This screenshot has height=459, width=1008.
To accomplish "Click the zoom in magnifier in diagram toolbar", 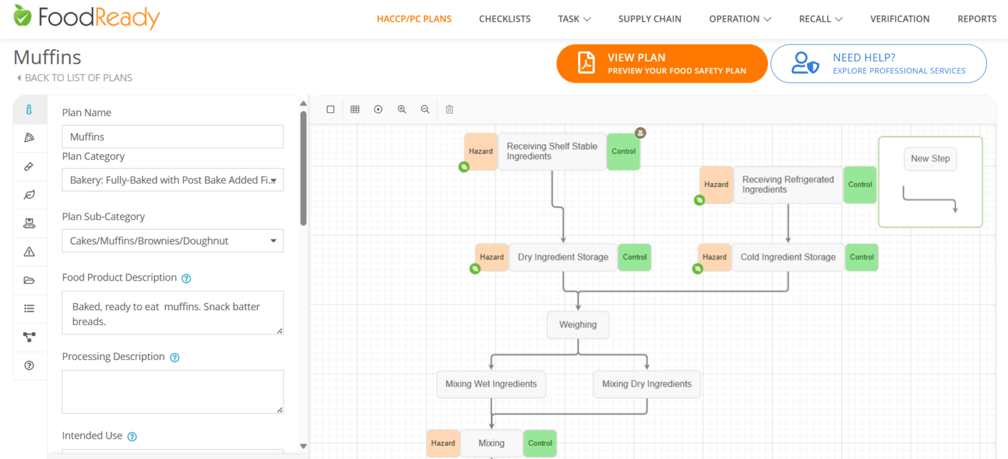I will (402, 110).
